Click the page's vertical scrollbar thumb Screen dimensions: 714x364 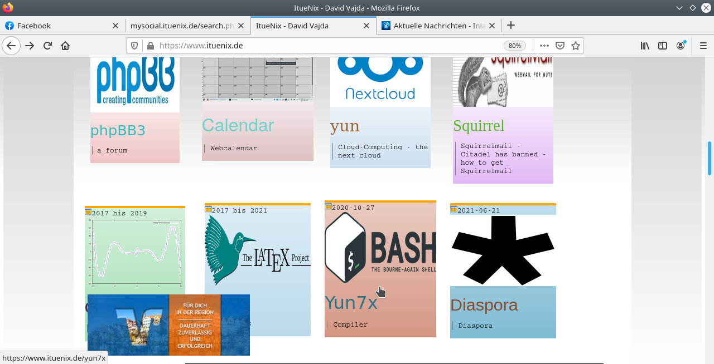pos(710,159)
